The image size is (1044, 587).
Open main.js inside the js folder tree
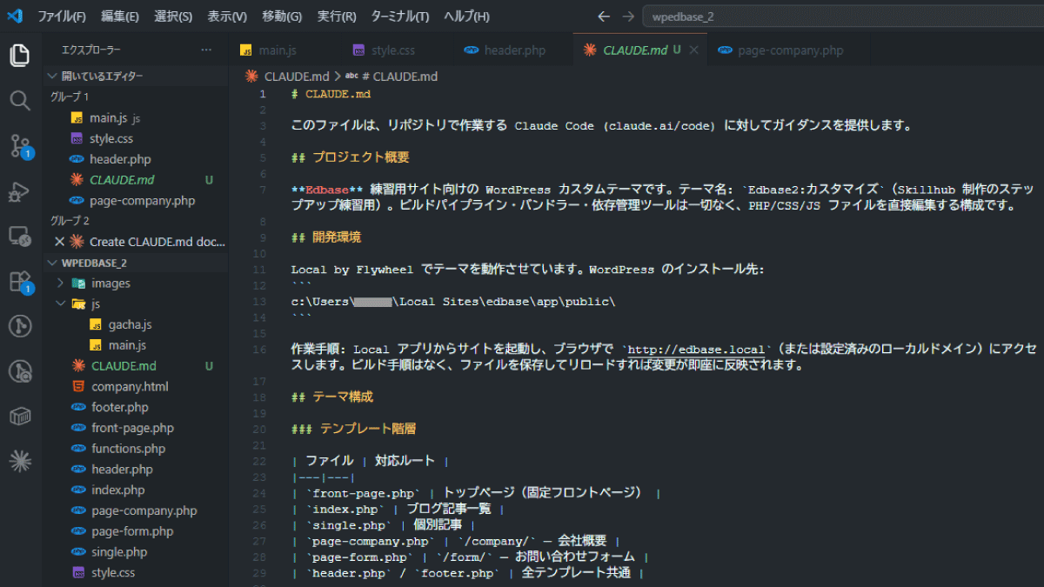136,345
